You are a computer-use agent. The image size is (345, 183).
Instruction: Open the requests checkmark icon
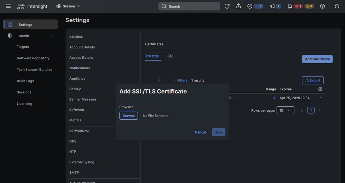pyautogui.click(x=250, y=6)
